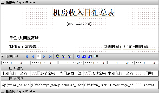Screen dimensions: 159x93
Task: Click the ruler above 当日退款金额 column
Action: [95, 63]
